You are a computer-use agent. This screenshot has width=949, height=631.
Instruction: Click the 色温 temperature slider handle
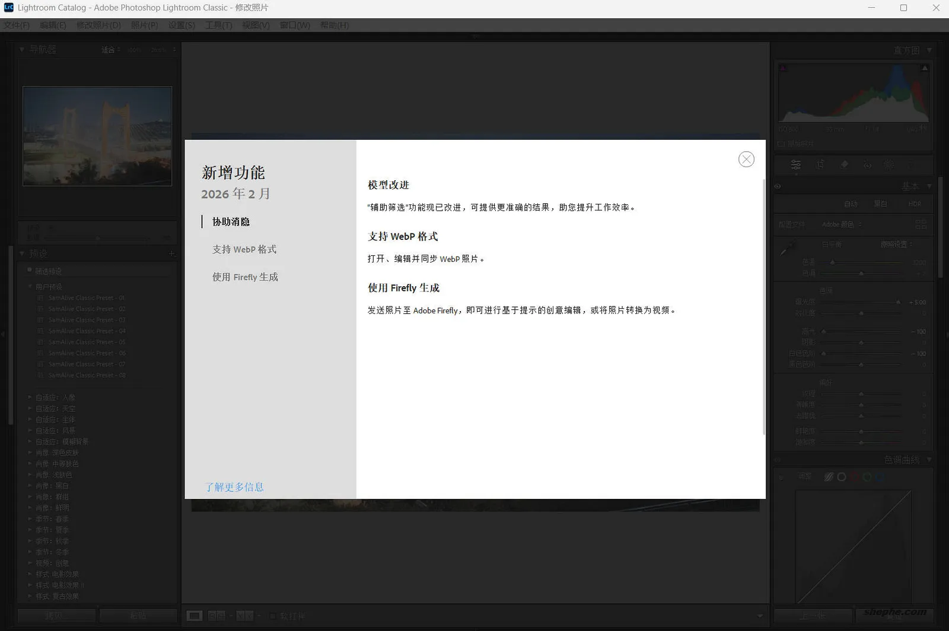tap(833, 262)
